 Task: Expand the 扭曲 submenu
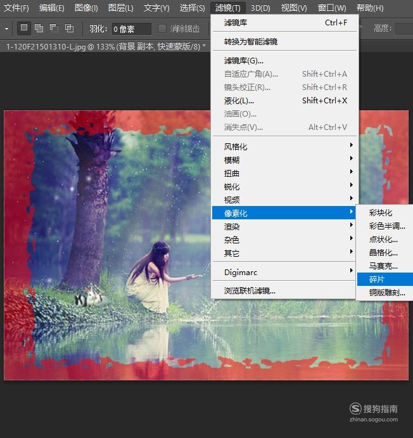point(284,174)
